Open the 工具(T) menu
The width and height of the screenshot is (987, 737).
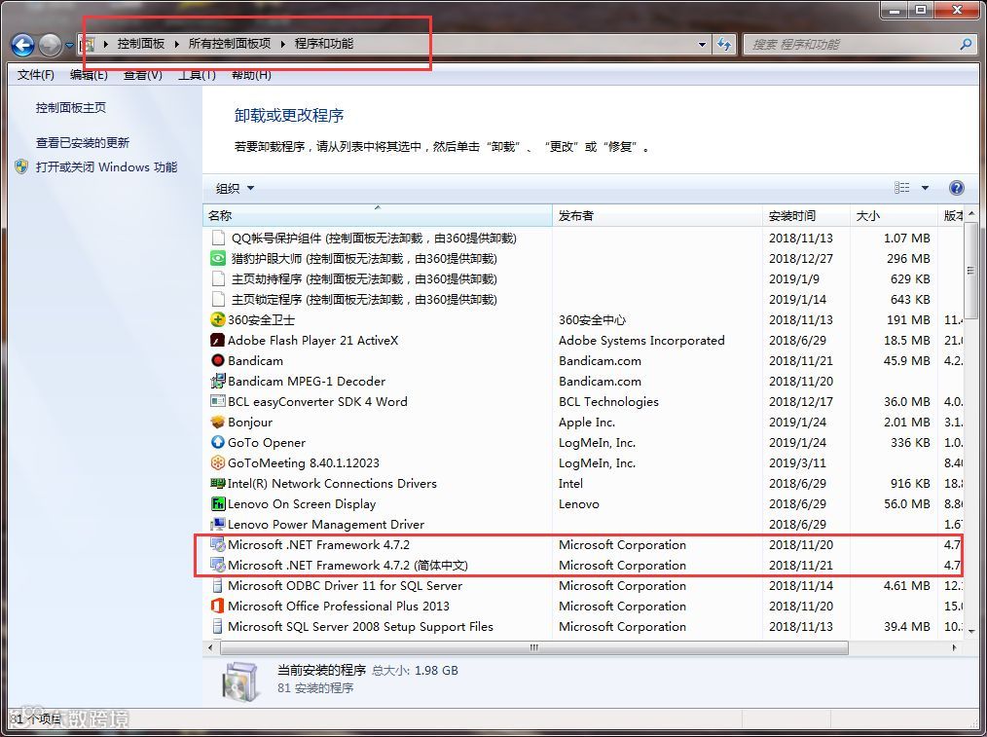pos(197,75)
